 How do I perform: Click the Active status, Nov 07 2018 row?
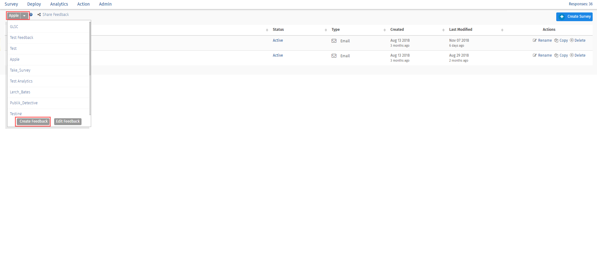[278, 40]
